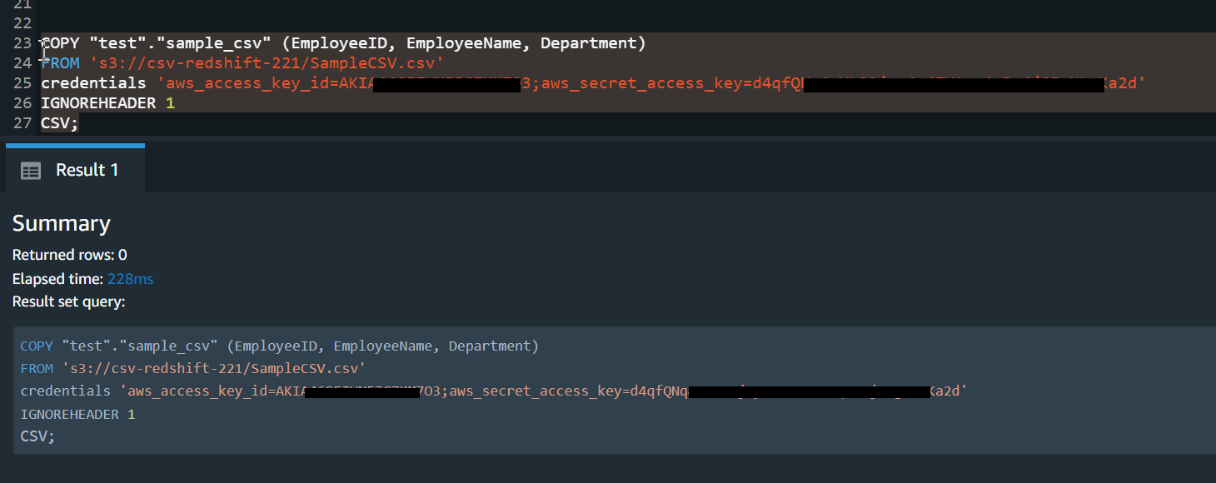Select line number 27 in the editor gutter
Screen dimensions: 1216x483
[x=22, y=123]
